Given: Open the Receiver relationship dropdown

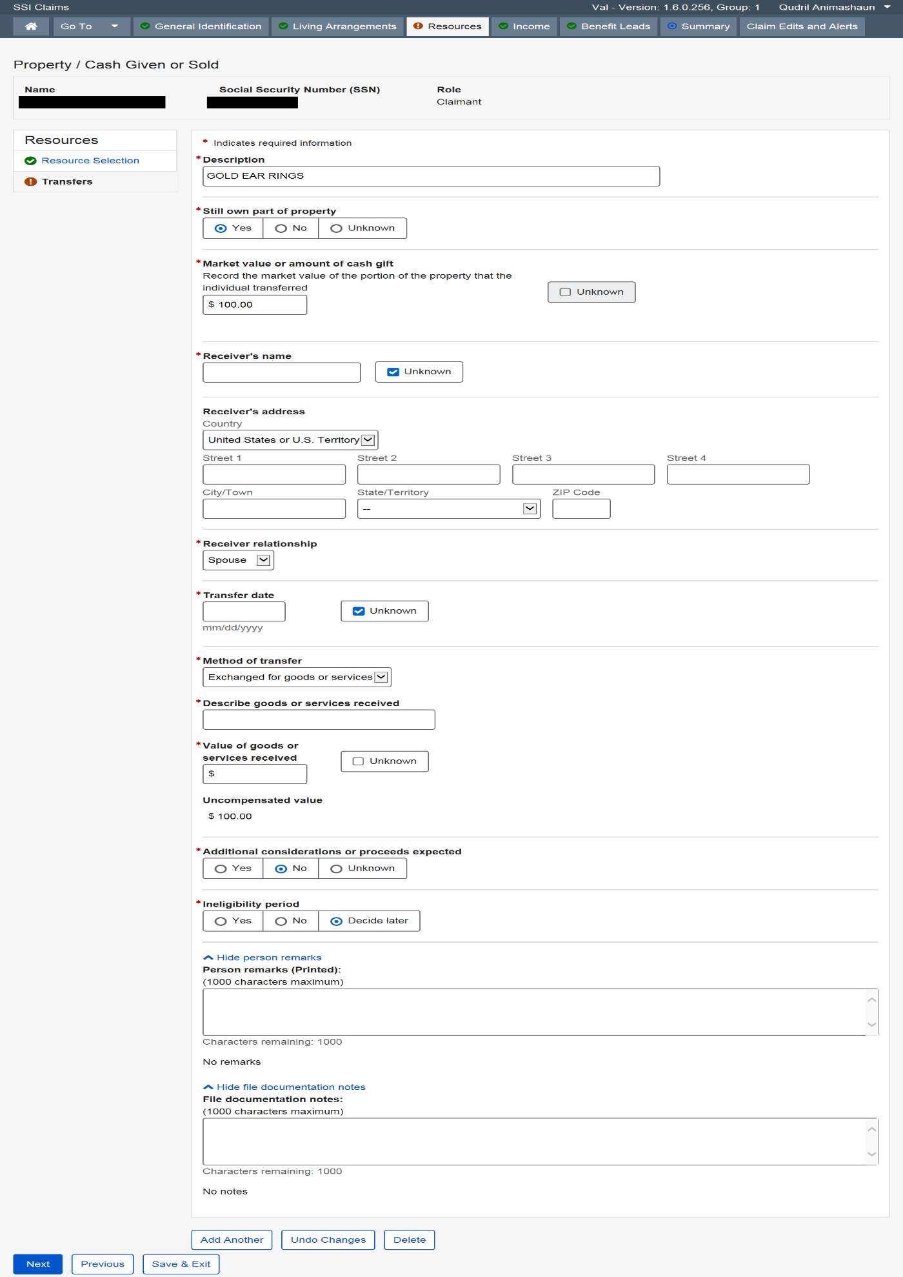Looking at the screenshot, I should tap(239, 560).
